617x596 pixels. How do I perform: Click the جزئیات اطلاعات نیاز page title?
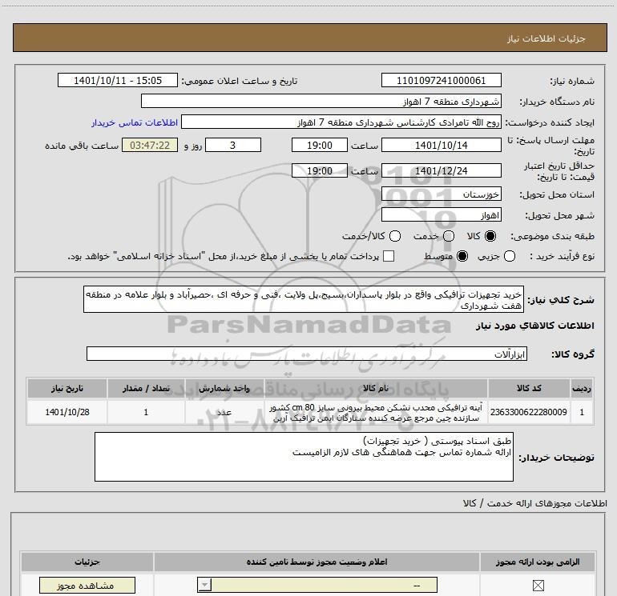[546, 38]
